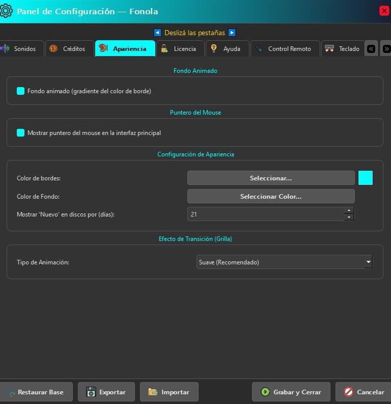Click the Cancelar button
This screenshot has width=391, height=404.
point(363,392)
